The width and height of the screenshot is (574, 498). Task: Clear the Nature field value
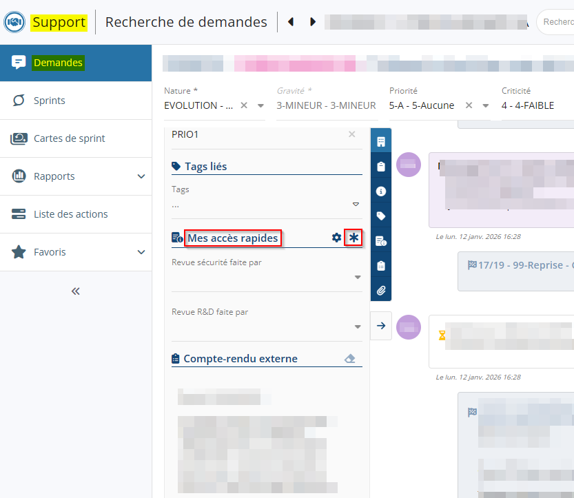point(244,106)
